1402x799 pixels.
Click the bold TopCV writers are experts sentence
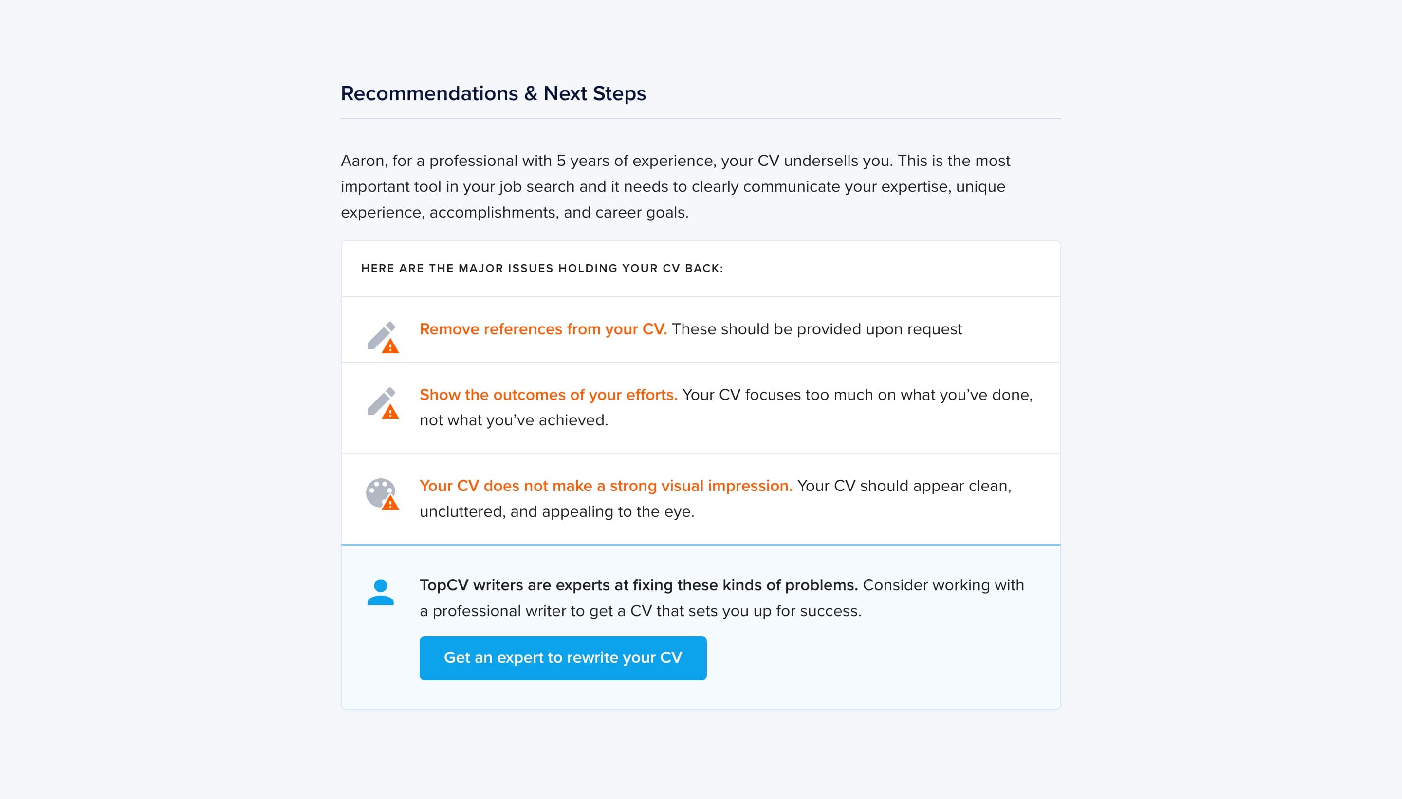coord(638,585)
